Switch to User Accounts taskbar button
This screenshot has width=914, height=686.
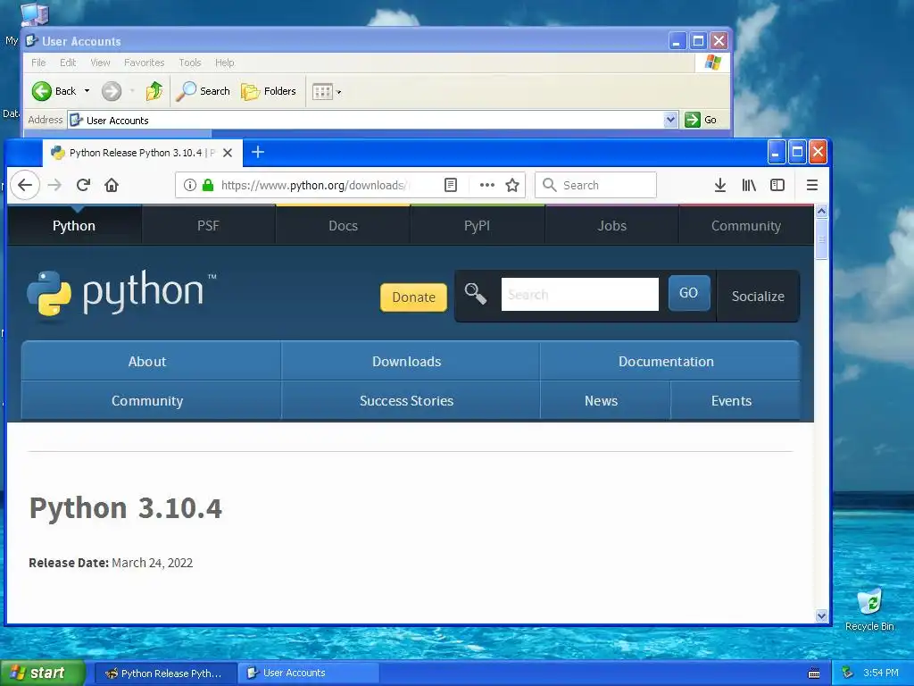[x=309, y=673]
